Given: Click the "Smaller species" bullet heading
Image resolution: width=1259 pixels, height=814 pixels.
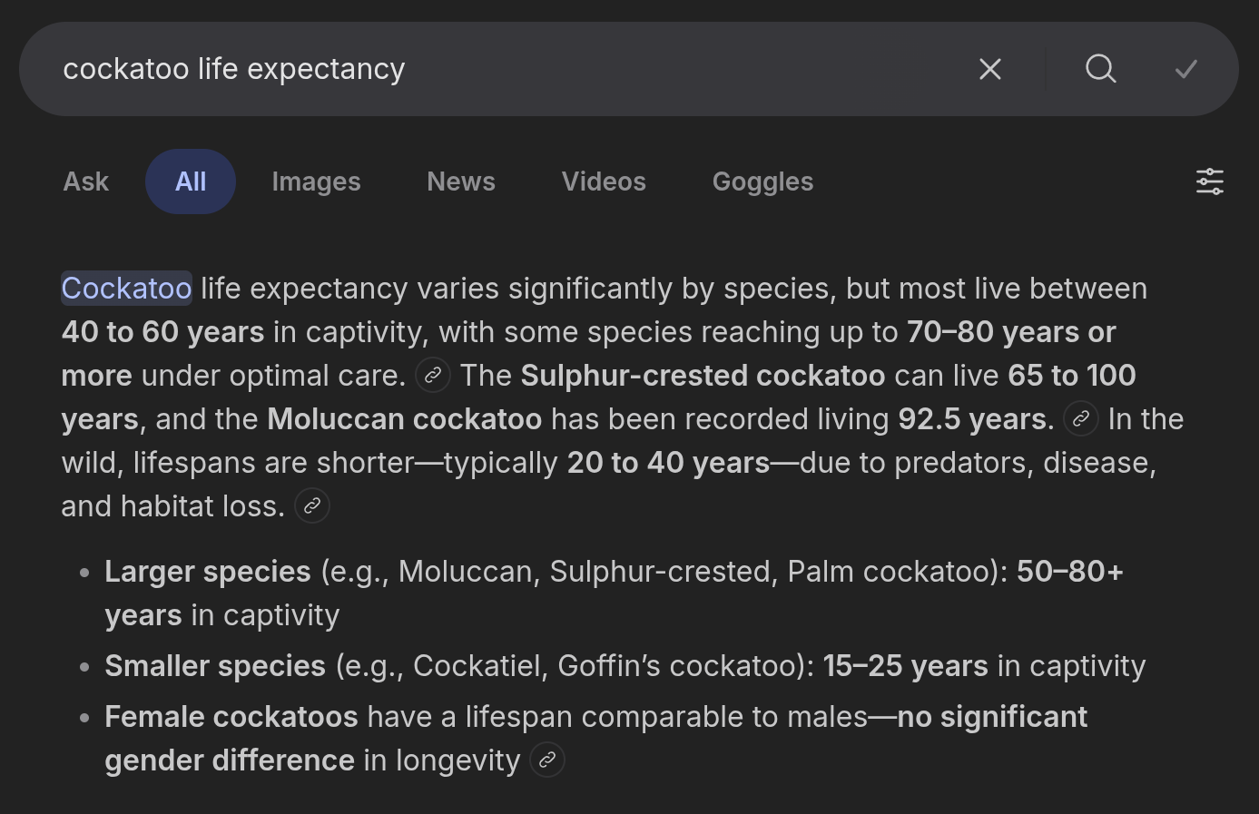Looking at the screenshot, I should point(215,666).
